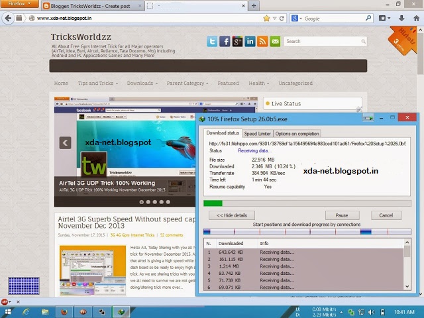Open the Twitter social icon
The height and width of the screenshot is (318, 424).
click(212, 42)
